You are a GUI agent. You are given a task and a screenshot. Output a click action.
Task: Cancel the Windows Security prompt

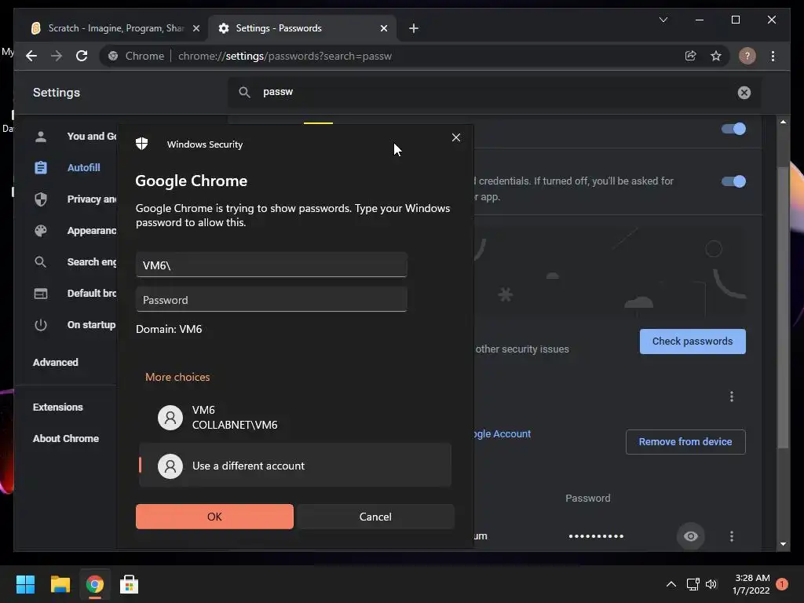(375, 517)
